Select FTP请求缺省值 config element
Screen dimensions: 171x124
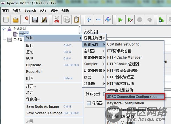[135, 51]
